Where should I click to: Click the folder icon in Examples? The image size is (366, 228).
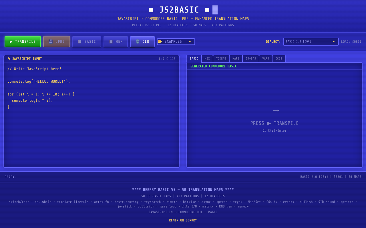click(160, 42)
